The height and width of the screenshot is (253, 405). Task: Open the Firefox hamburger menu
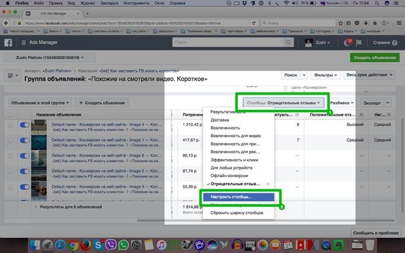[x=399, y=23]
